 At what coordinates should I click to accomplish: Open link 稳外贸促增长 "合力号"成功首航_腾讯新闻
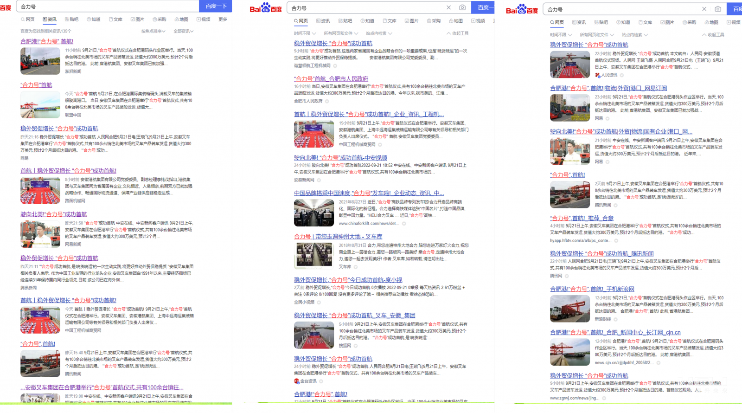(x=602, y=254)
